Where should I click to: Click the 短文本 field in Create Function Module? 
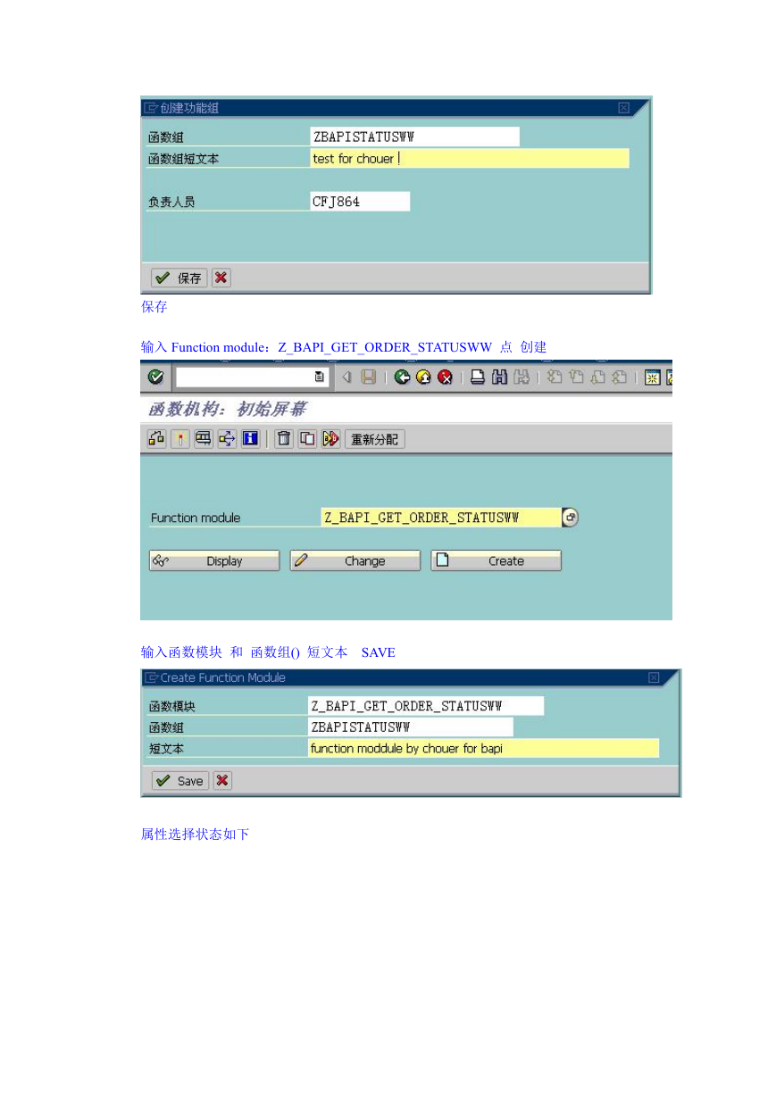click(483, 749)
